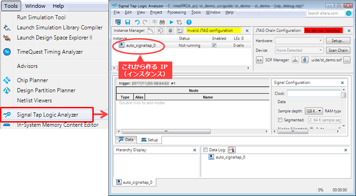The width and height of the screenshot is (356, 196).
Task: Check the Data Log checkbox
Action: (205, 150)
